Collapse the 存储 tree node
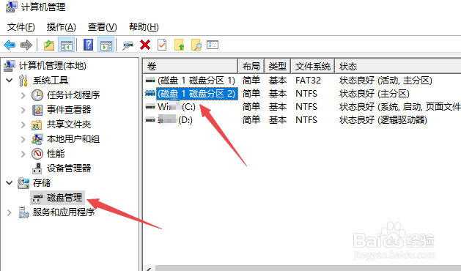The width and height of the screenshot is (461, 271). coord(10,183)
